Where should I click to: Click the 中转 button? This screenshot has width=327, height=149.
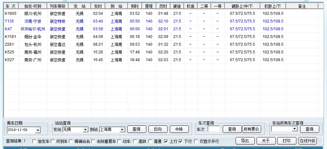coord(179,129)
